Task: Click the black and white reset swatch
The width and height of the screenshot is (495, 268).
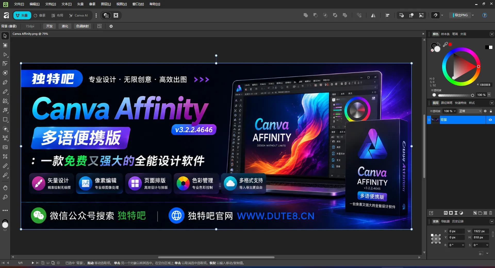Action: tap(489, 47)
